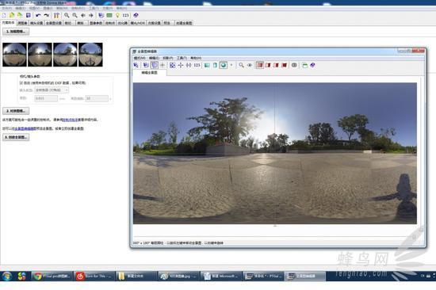
Task: Switch to 创建全景图 create panorama tab
Action: (184, 23)
